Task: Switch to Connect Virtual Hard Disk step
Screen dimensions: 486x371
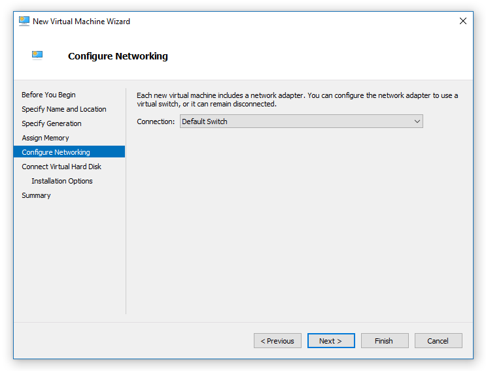Action: (x=61, y=167)
